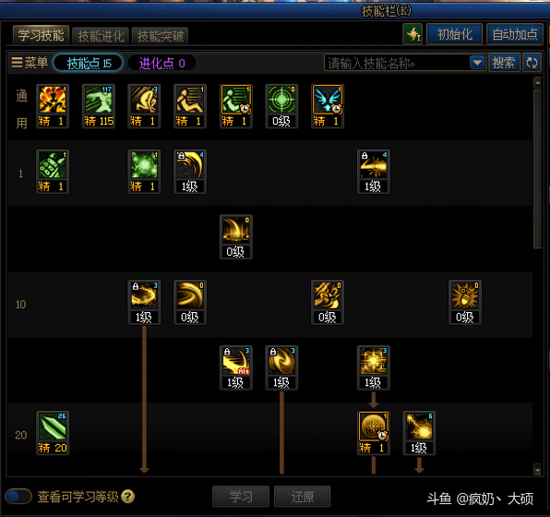Click the golden orb skill with clock
Image resolution: width=550 pixels, height=517 pixels.
[x=373, y=427]
